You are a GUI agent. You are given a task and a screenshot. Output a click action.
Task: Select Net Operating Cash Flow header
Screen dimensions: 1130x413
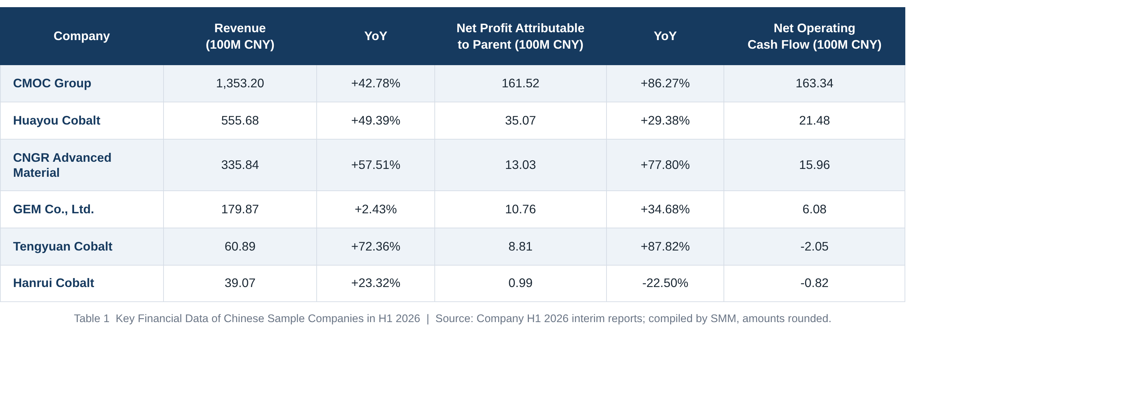pos(814,36)
